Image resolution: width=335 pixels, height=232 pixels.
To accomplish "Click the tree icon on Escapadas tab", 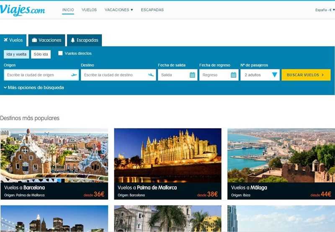I will click(x=72, y=40).
